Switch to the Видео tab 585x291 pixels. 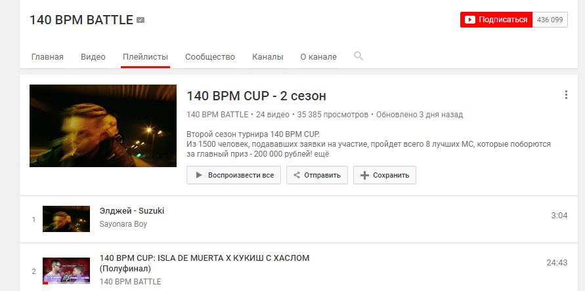pyautogui.click(x=93, y=57)
